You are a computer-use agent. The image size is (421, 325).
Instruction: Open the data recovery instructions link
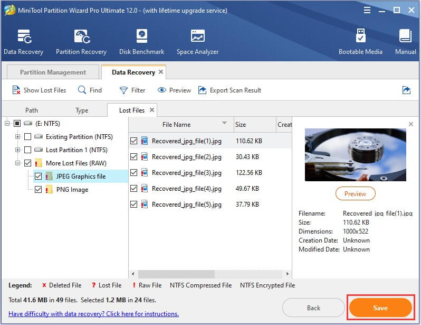pyautogui.click(x=93, y=314)
